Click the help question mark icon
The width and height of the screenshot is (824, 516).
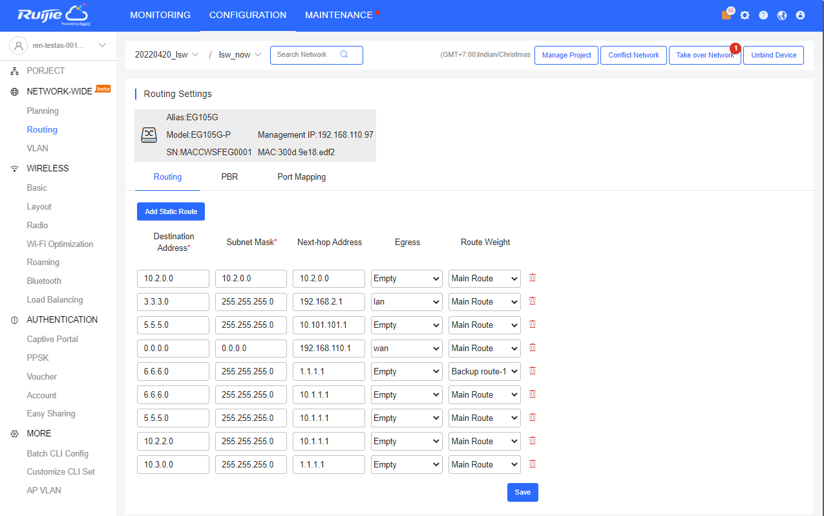763,15
